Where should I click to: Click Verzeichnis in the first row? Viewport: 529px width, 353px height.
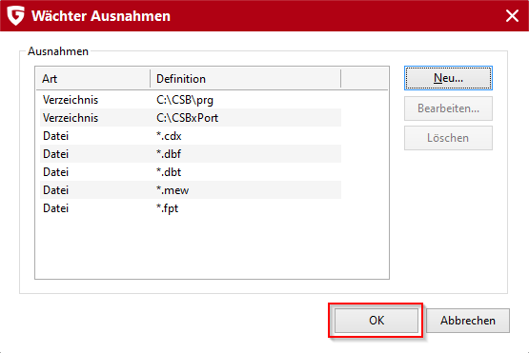(x=71, y=100)
